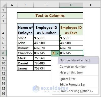The height and width of the screenshot is (97, 101).
Task: Select row 7 header
Action: [3, 48]
